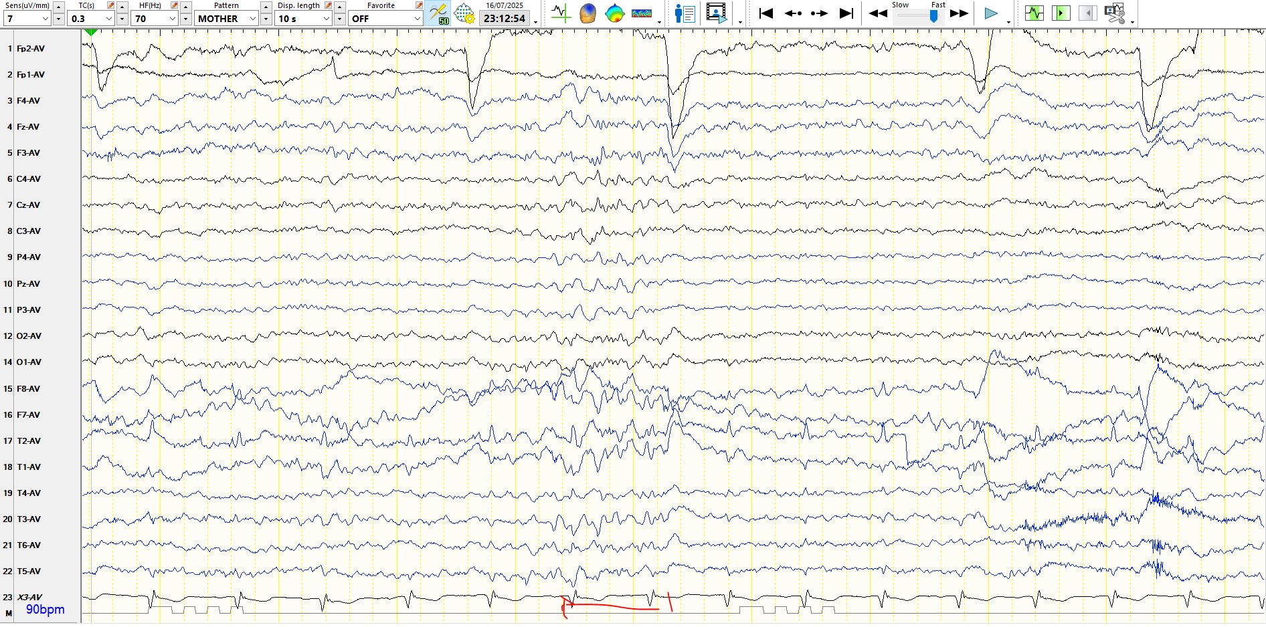The height and width of the screenshot is (627, 1266).
Task: Open the patient information panel
Action: [x=685, y=13]
